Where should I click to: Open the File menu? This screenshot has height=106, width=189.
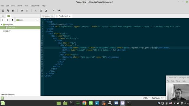click(x=2, y=6)
